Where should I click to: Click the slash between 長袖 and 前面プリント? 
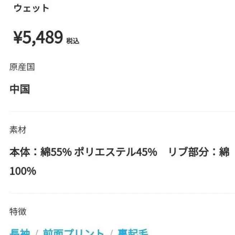[37, 232]
